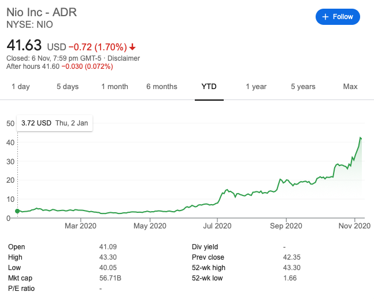This screenshot has width=374, height=299.
Task: Click the blue Follow button
Action: (338, 17)
